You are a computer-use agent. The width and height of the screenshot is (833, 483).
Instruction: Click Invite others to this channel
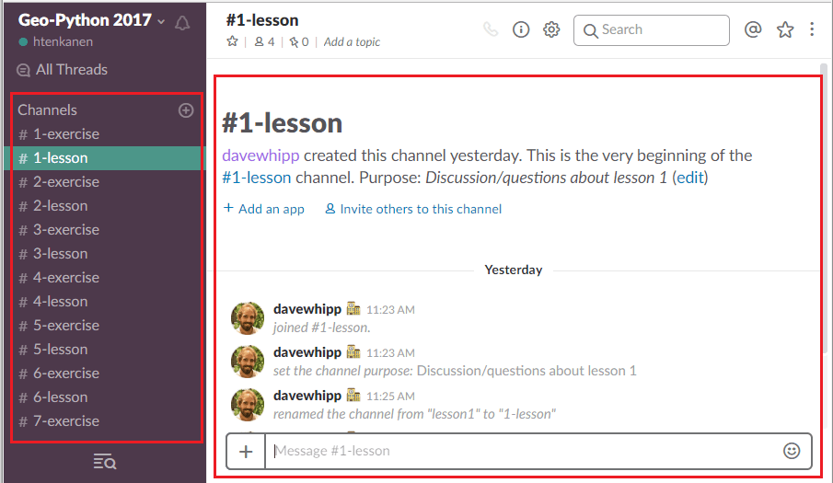click(413, 209)
